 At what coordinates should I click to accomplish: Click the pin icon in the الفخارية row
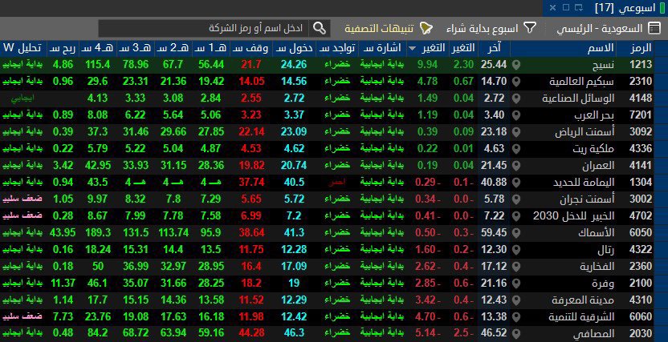point(516,267)
